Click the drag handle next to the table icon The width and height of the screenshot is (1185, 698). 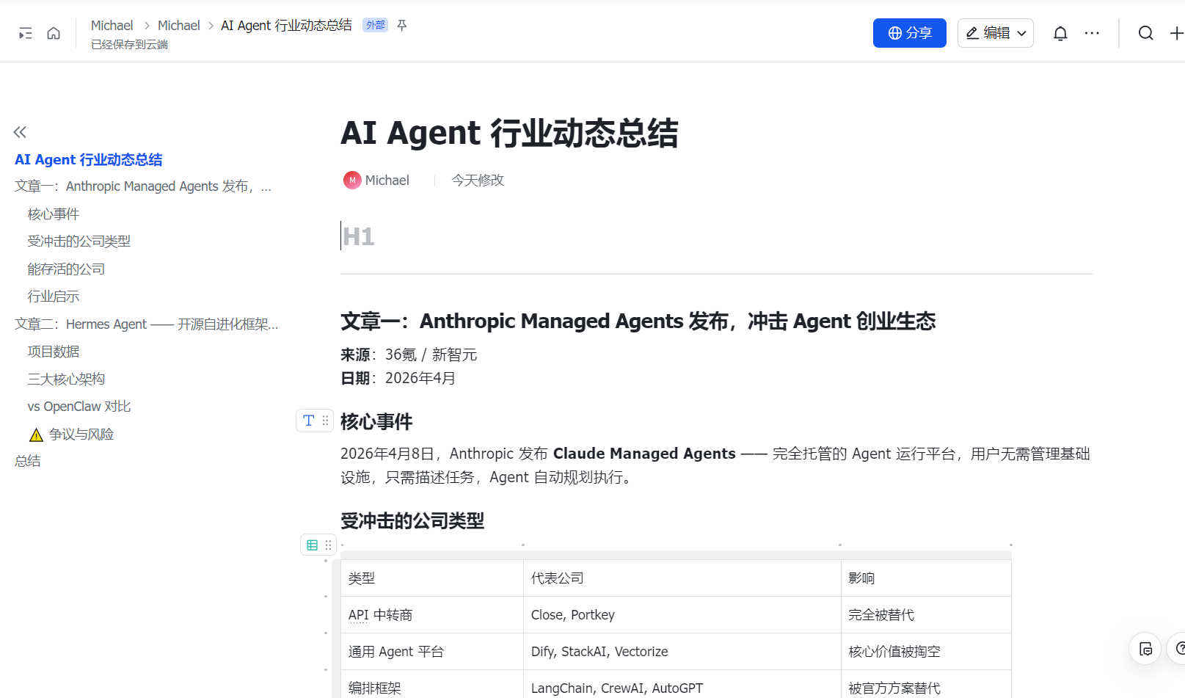click(x=328, y=545)
